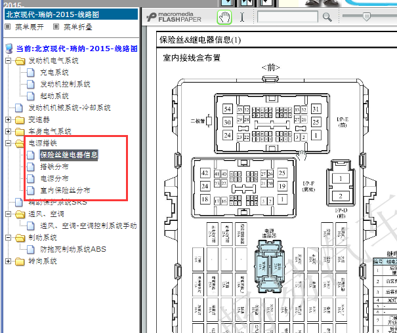Click the macromedia FlashPaper logo
Screen dimensions: 397x333
(174, 17)
